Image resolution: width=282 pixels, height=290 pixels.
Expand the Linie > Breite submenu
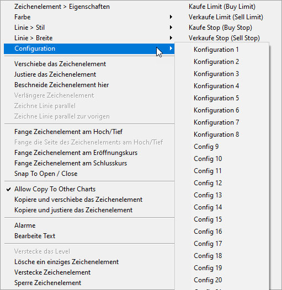click(x=89, y=38)
